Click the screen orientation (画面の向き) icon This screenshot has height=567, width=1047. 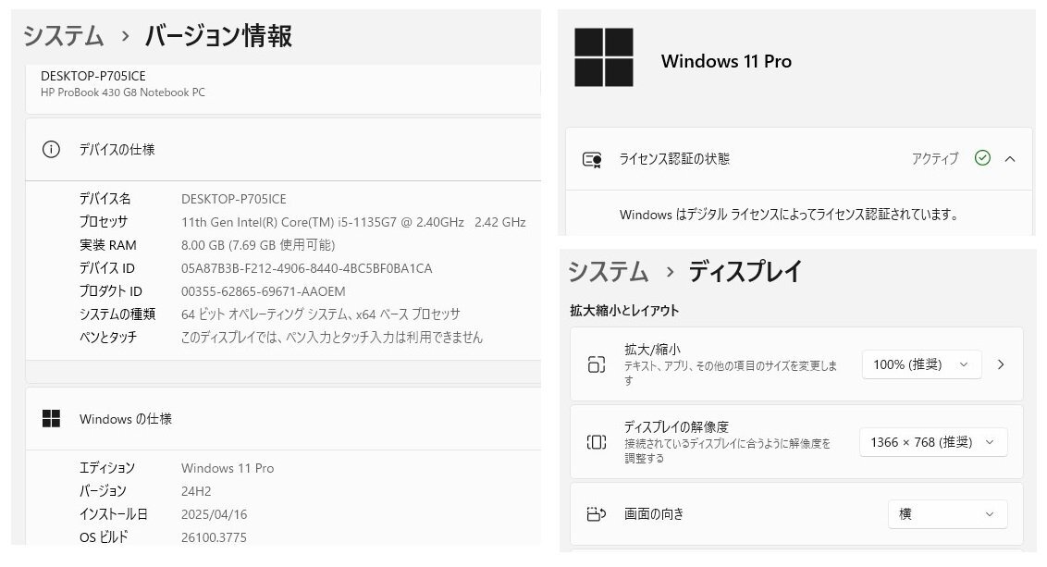[597, 514]
